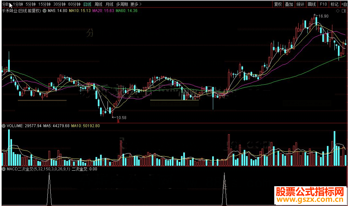Click the MACD二次金叉(5,32,150,3,0,26,9,1) indicator name
The height and width of the screenshot is (206, 348).
coord(38,169)
